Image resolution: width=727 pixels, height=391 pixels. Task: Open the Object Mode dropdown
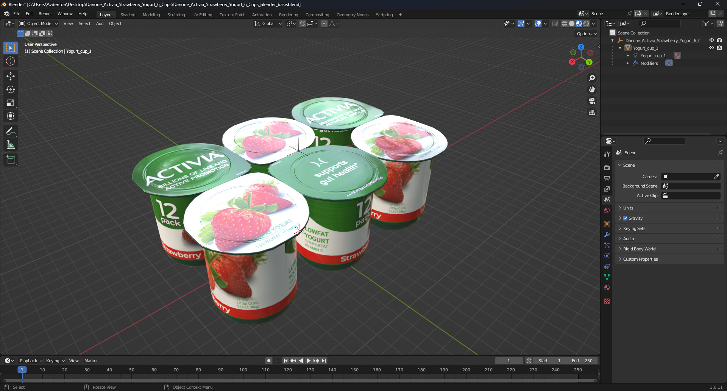pyautogui.click(x=39, y=23)
